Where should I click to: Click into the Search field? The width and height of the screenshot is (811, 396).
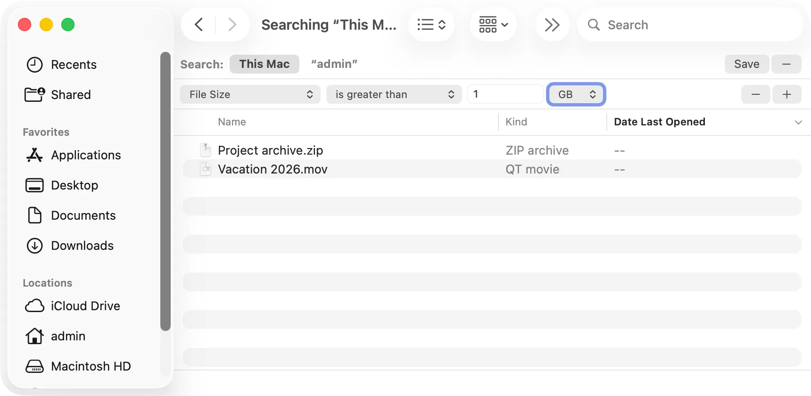690,25
